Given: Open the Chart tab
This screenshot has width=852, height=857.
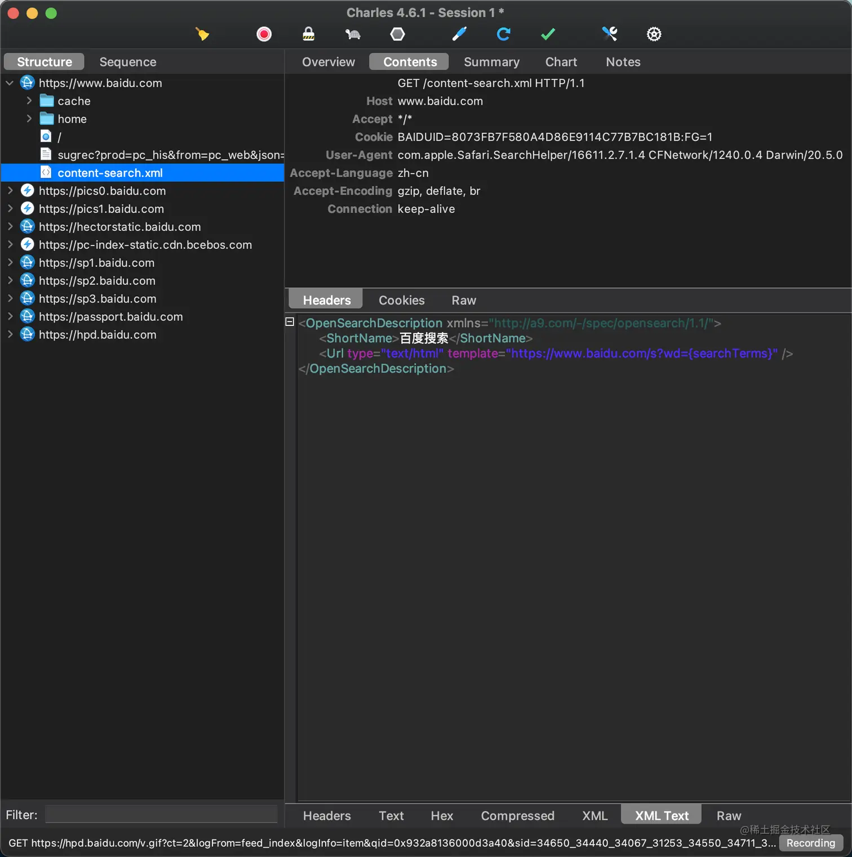Looking at the screenshot, I should [x=561, y=62].
